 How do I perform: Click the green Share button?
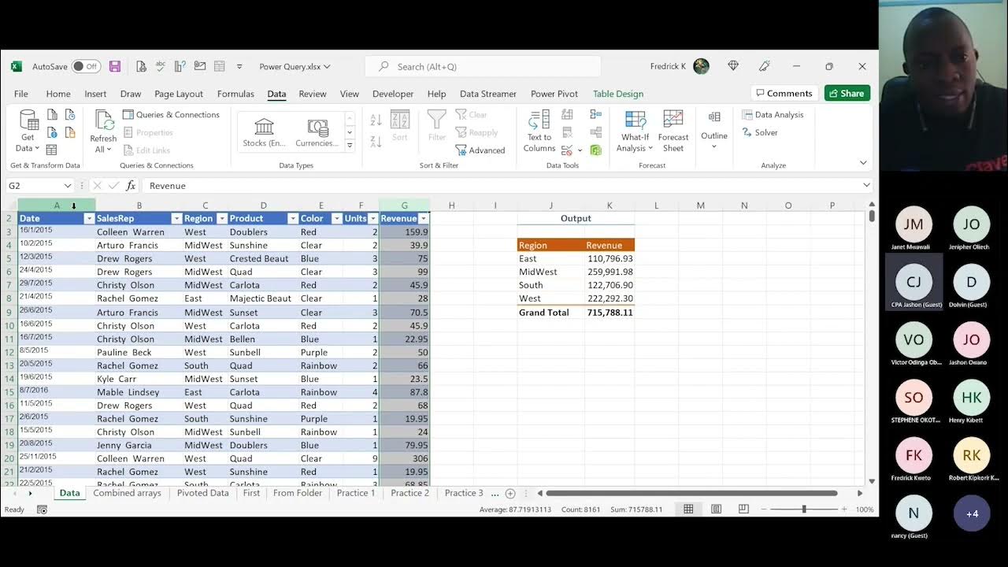[847, 94]
